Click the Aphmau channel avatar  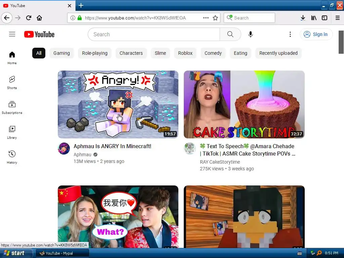click(64, 148)
